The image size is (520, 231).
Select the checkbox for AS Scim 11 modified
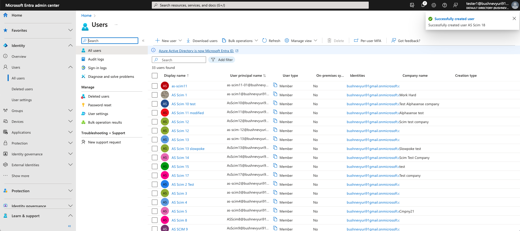tap(155, 113)
